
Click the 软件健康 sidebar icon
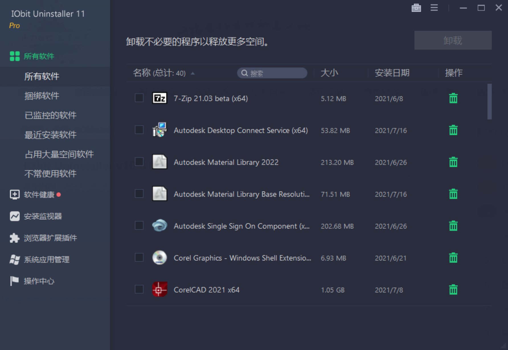click(15, 195)
